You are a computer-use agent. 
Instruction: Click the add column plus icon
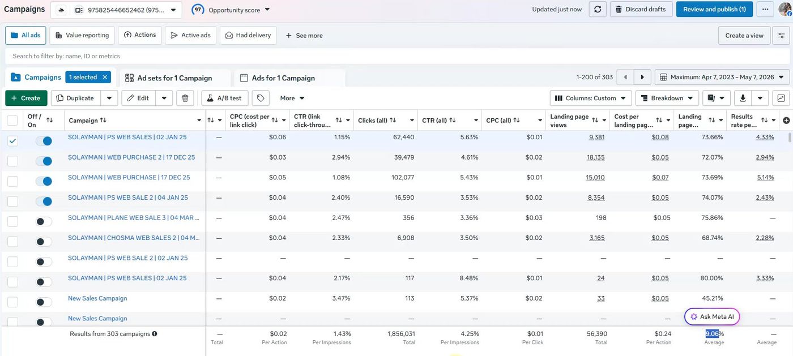click(786, 120)
